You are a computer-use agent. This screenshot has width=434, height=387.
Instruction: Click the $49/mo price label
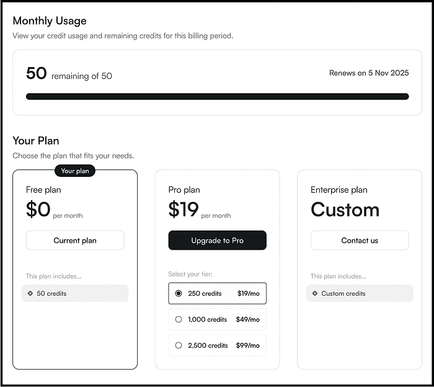(x=247, y=319)
